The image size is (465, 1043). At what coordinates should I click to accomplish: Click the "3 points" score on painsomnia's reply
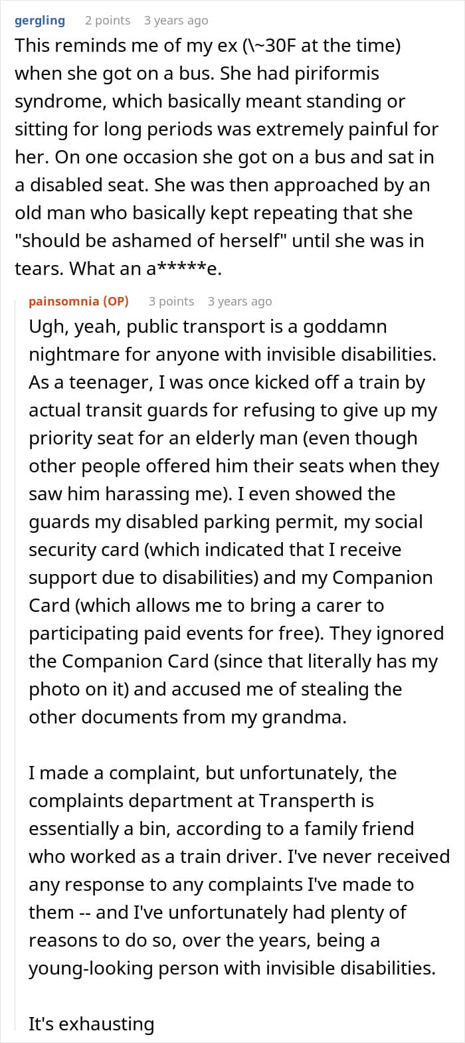tap(171, 302)
